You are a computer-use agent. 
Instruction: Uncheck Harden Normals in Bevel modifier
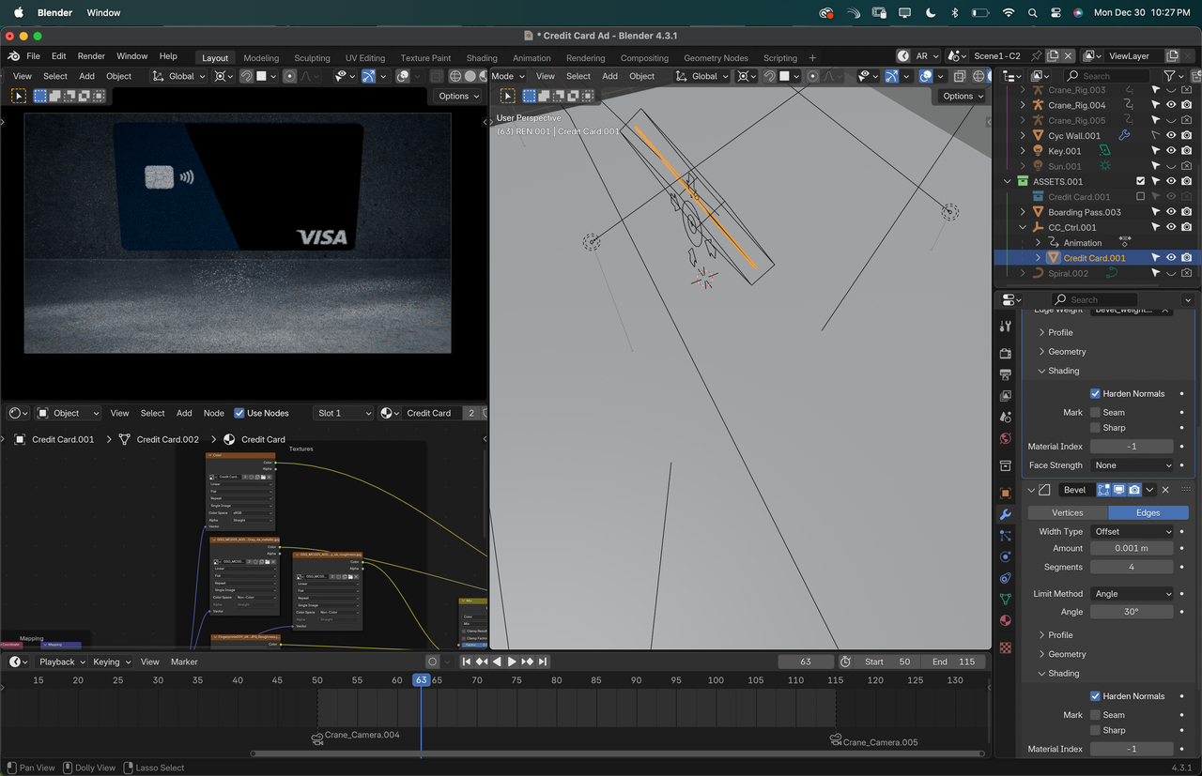click(x=1095, y=696)
